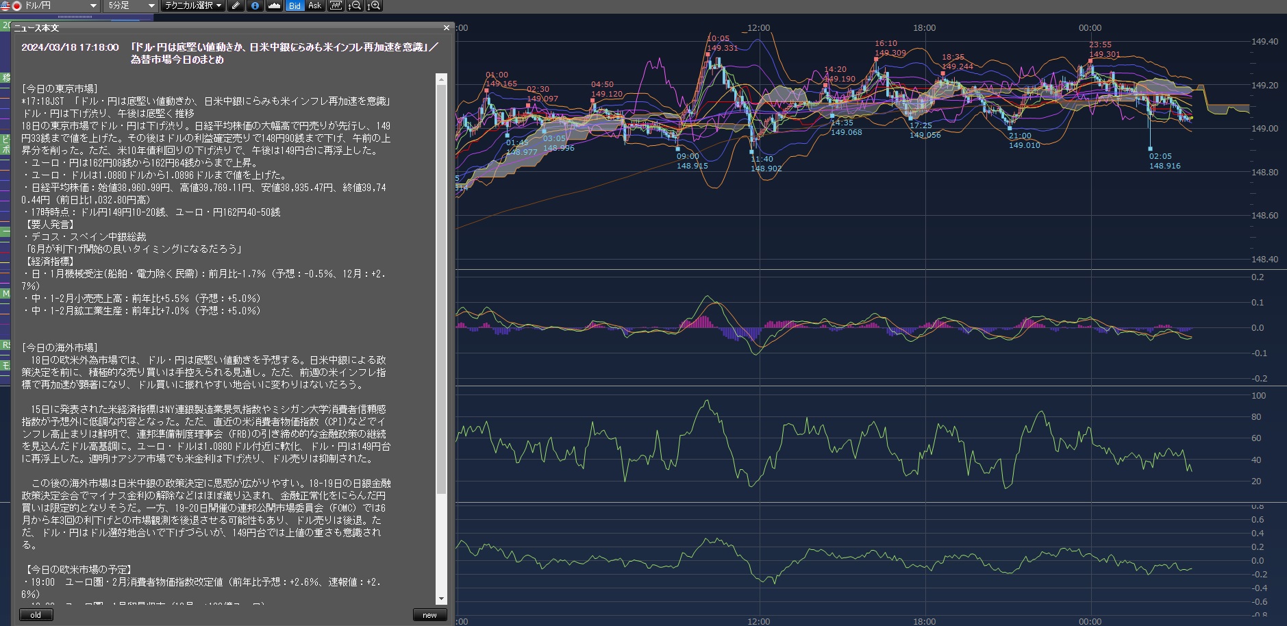
Task: Switch price display to Bid
Action: (295, 5)
